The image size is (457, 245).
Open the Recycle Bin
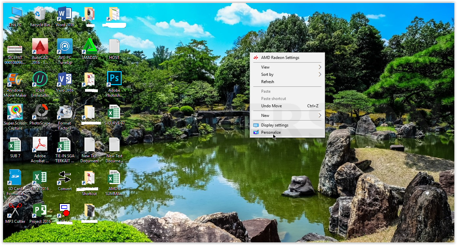click(40, 16)
